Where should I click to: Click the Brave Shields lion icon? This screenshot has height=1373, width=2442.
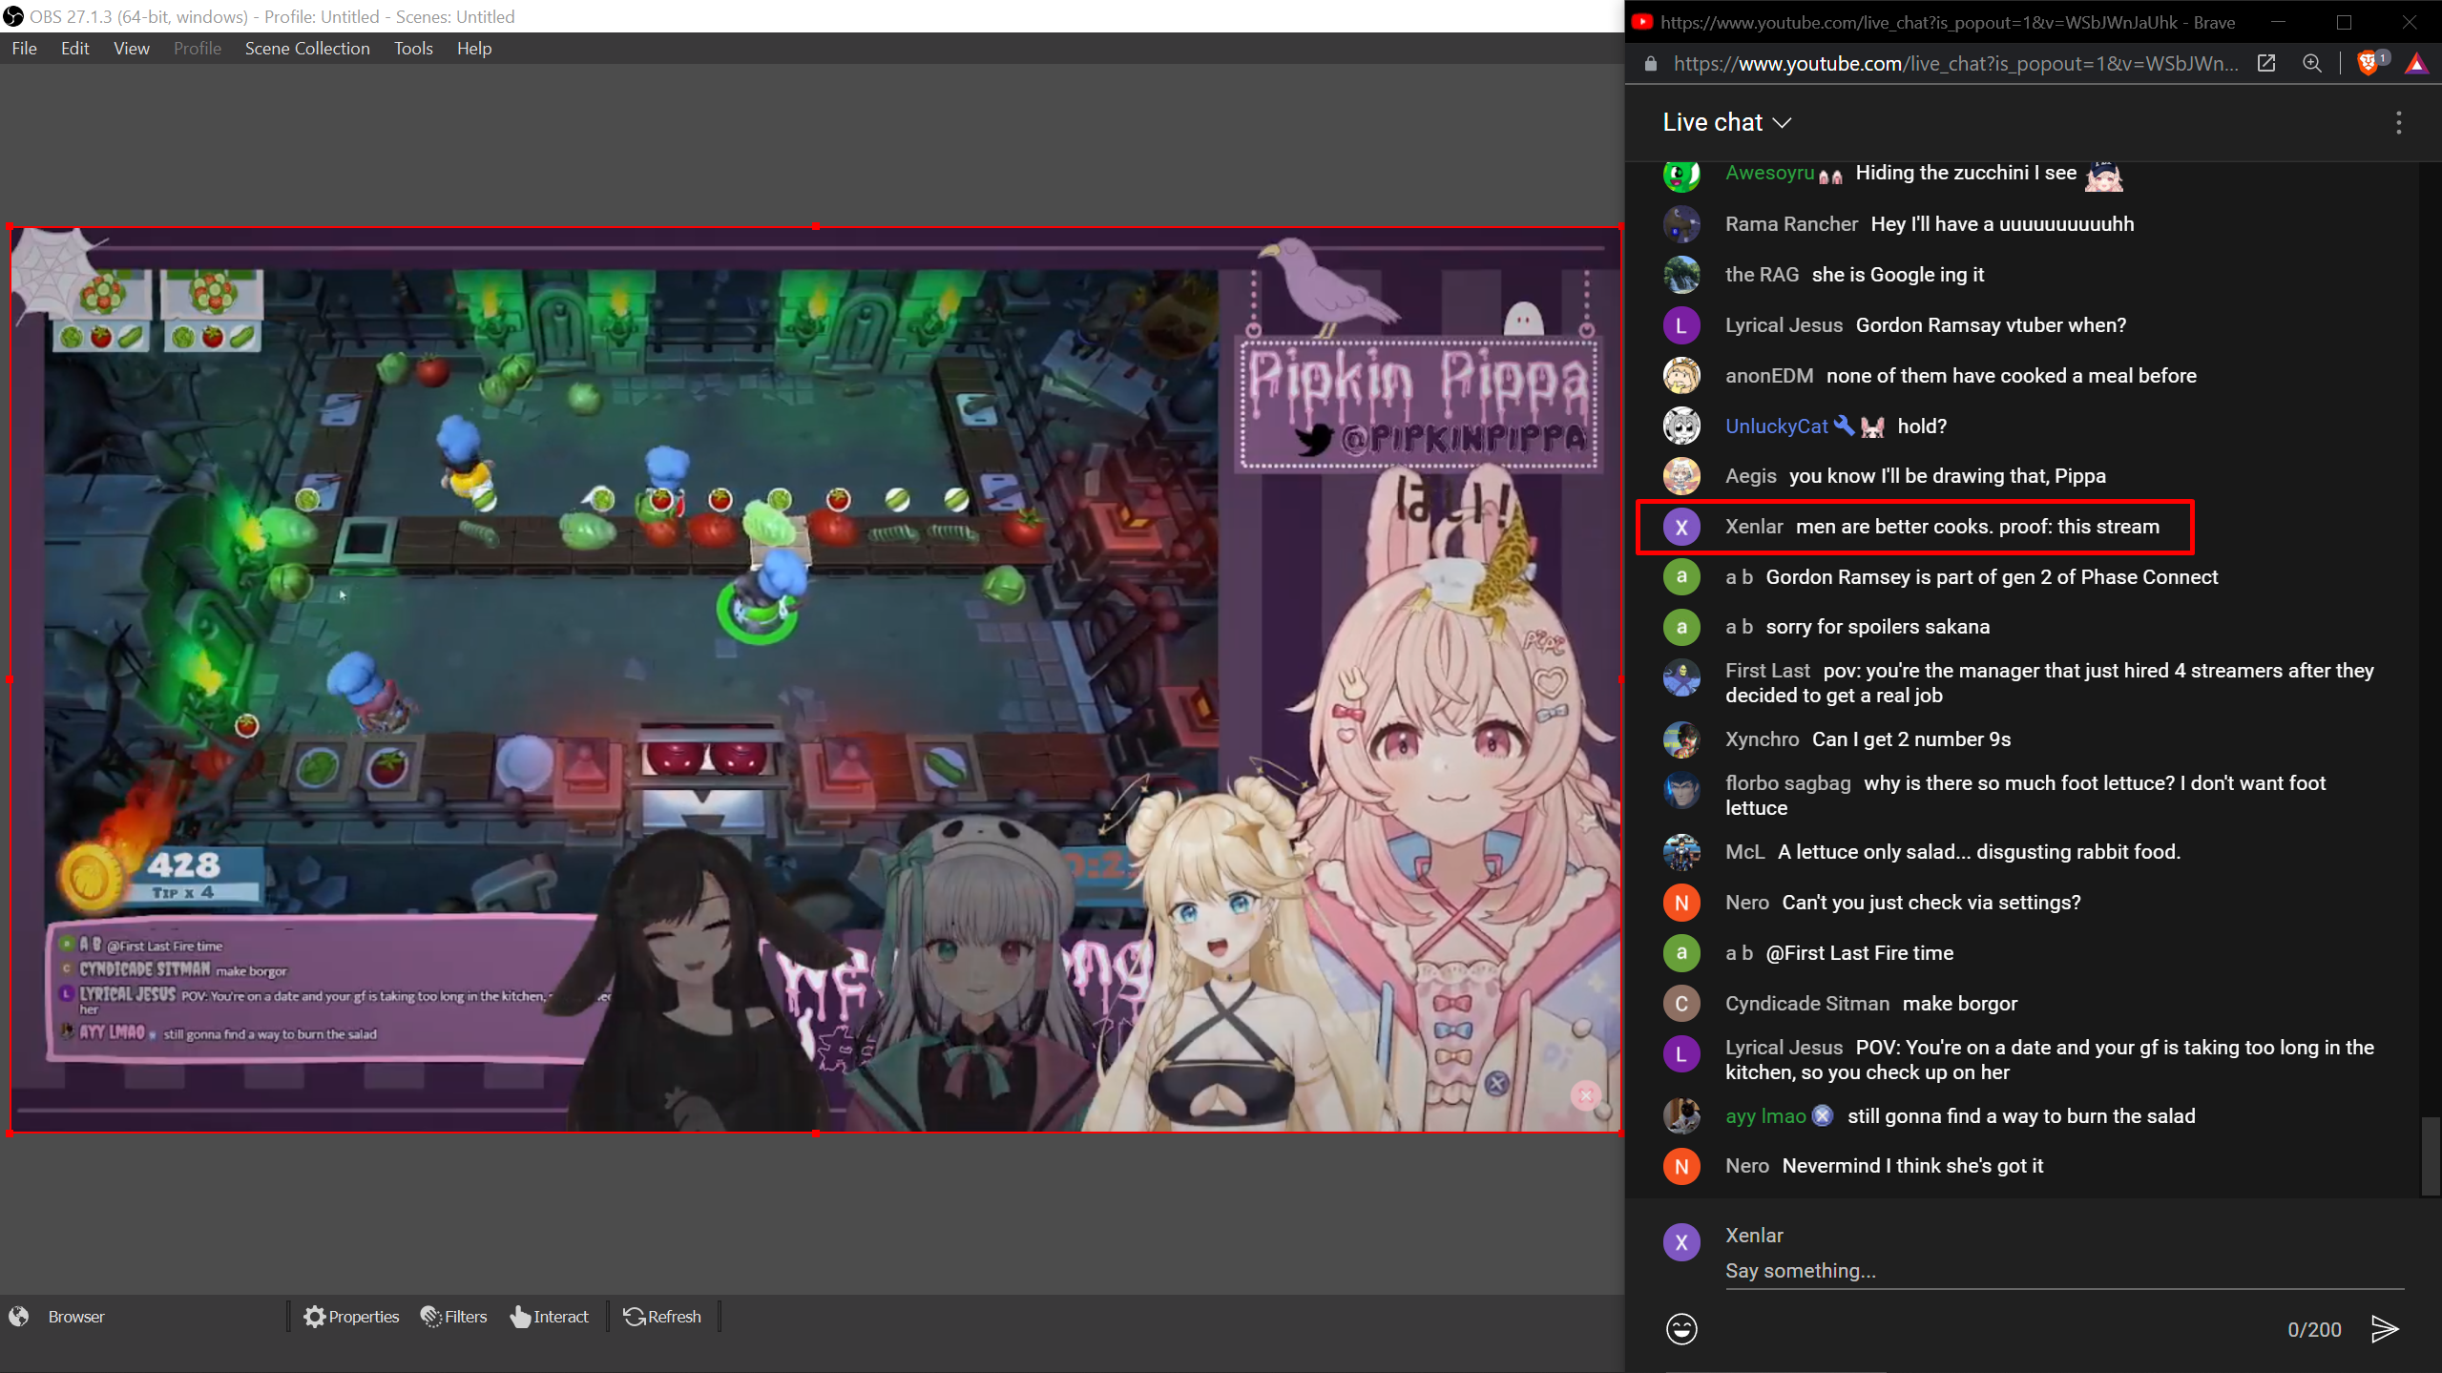(2368, 64)
